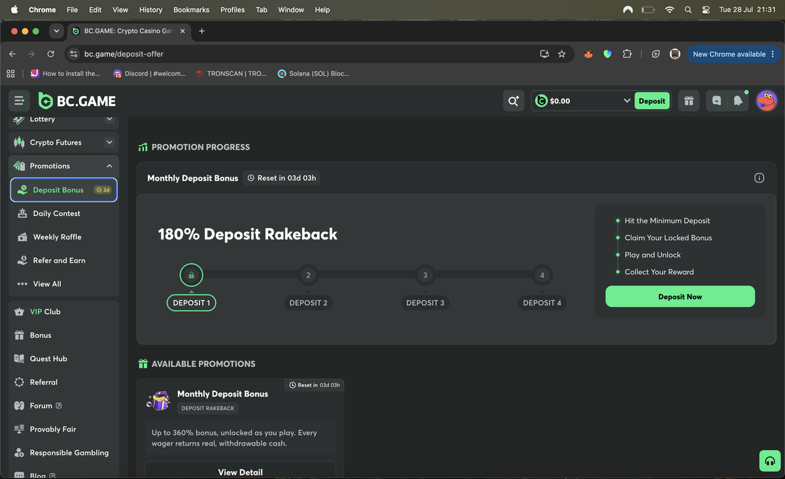This screenshot has width=785, height=479.
Task: Click the DEPOSIT 2 label
Action: (308, 303)
